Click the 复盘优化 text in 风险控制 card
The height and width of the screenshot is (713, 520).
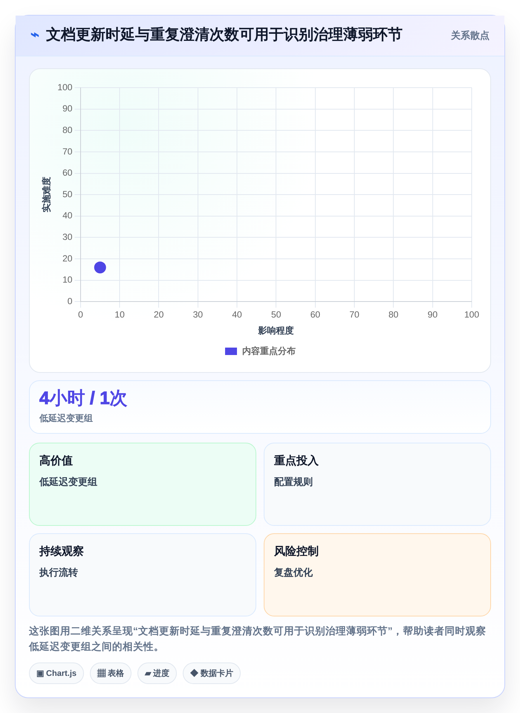point(293,573)
